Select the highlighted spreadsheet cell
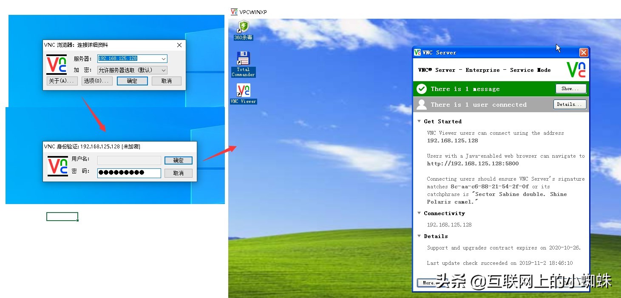 (x=62, y=217)
